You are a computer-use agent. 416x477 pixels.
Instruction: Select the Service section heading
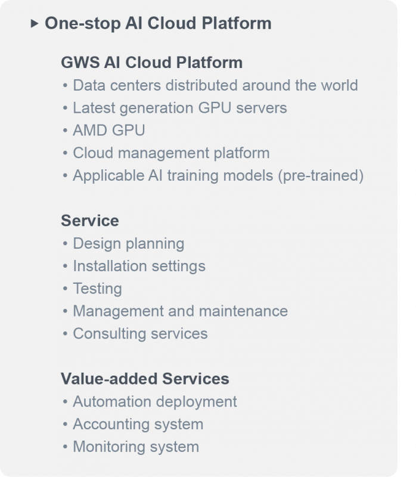pyautogui.click(x=90, y=221)
